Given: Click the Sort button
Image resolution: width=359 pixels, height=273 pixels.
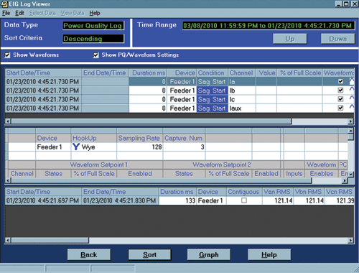Looking at the screenshot, I should tap(149, 254).
